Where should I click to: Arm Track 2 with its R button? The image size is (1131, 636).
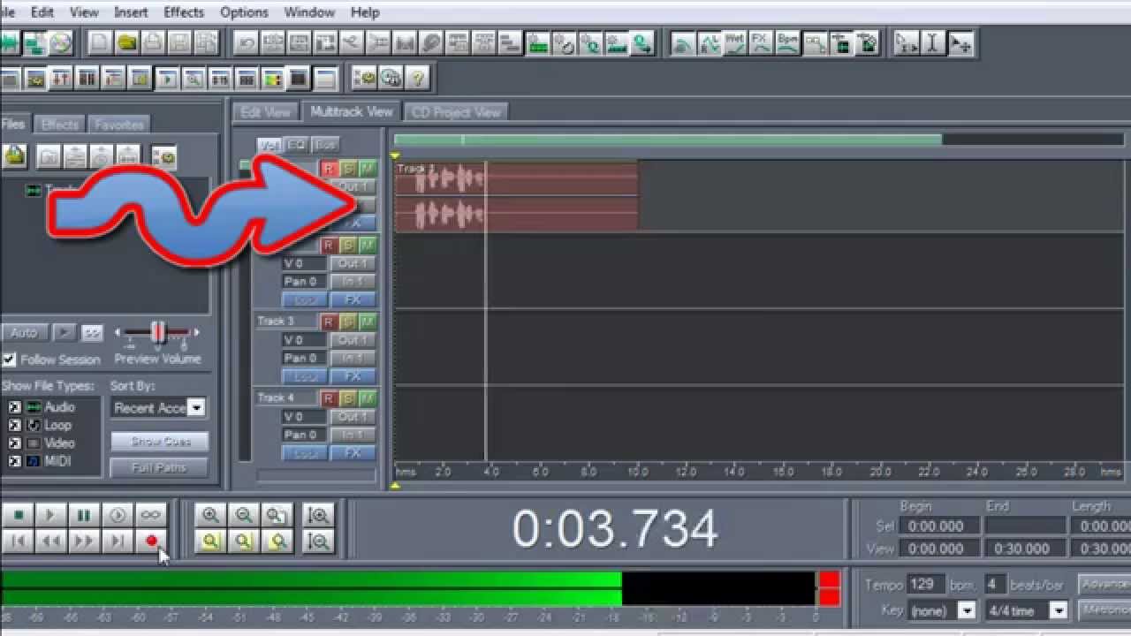[x=329, y=245]
